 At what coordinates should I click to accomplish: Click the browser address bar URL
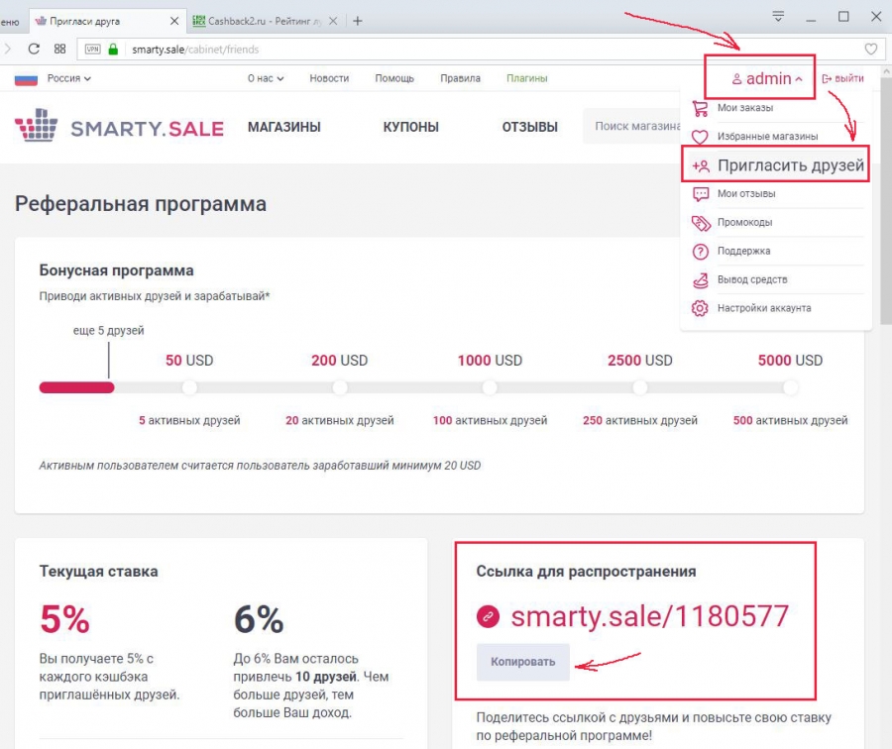tap(195, 50)
